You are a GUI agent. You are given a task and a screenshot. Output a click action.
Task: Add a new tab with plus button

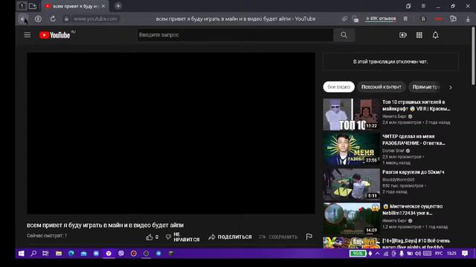118,6
